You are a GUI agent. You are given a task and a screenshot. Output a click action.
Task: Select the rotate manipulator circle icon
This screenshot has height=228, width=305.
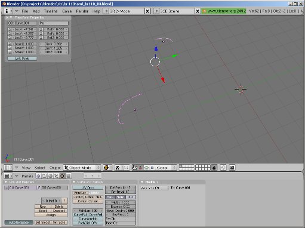point(146,168)
